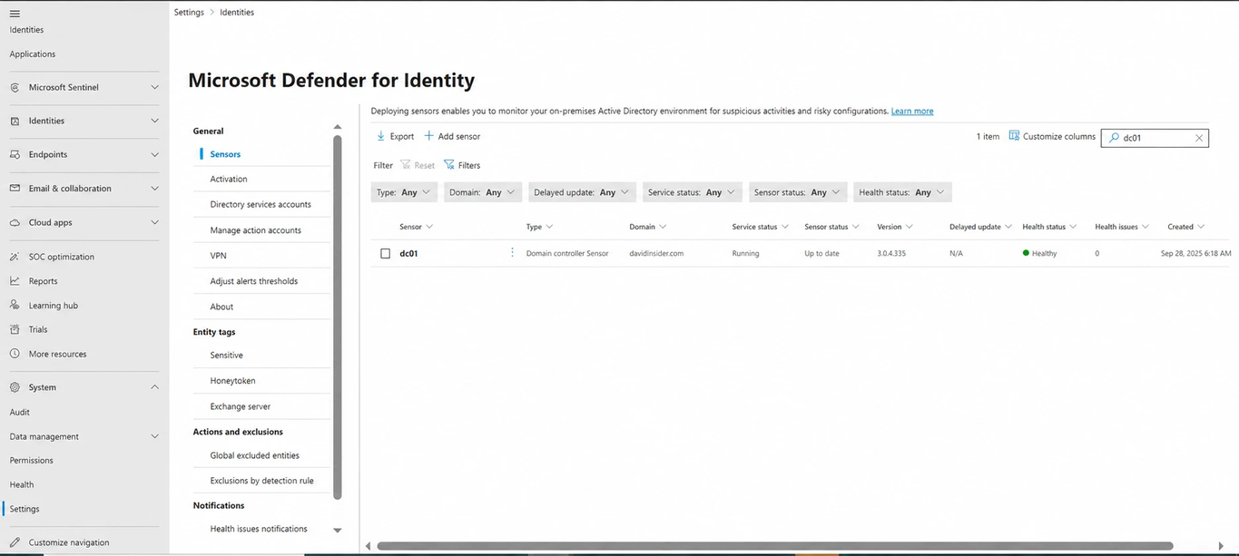Image resolution: width=1239 pixels, height=556 pixels.
Task: Click the search magnifier icon
Action: [x=1114, y=138]
